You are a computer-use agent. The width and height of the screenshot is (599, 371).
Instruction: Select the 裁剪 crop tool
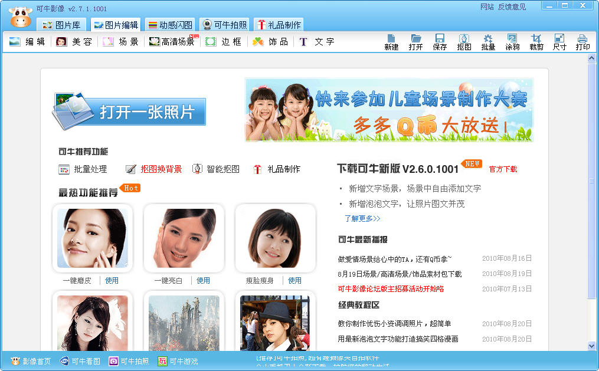pyautogui.click(x=536, y=42)
